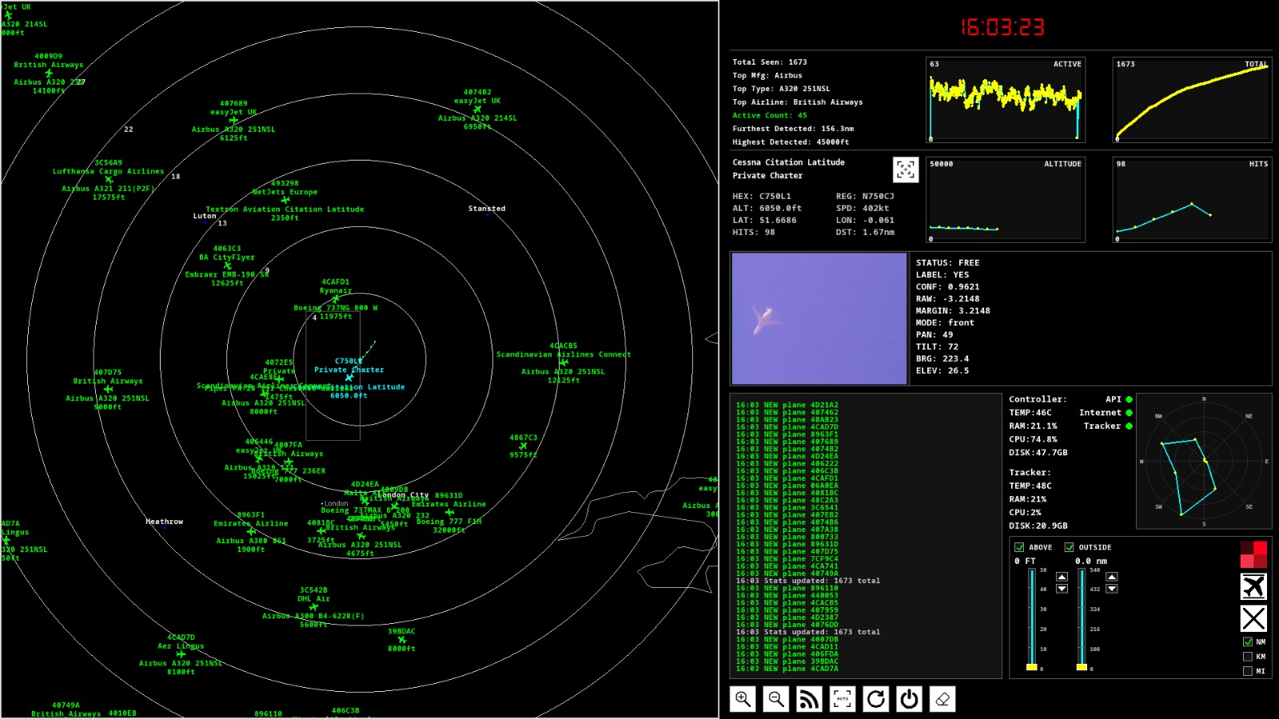Increase altitude filter with its up arrow
Image resolution: width=1279 pixels, height=719 pixels.
click(x=1062, y=577)
